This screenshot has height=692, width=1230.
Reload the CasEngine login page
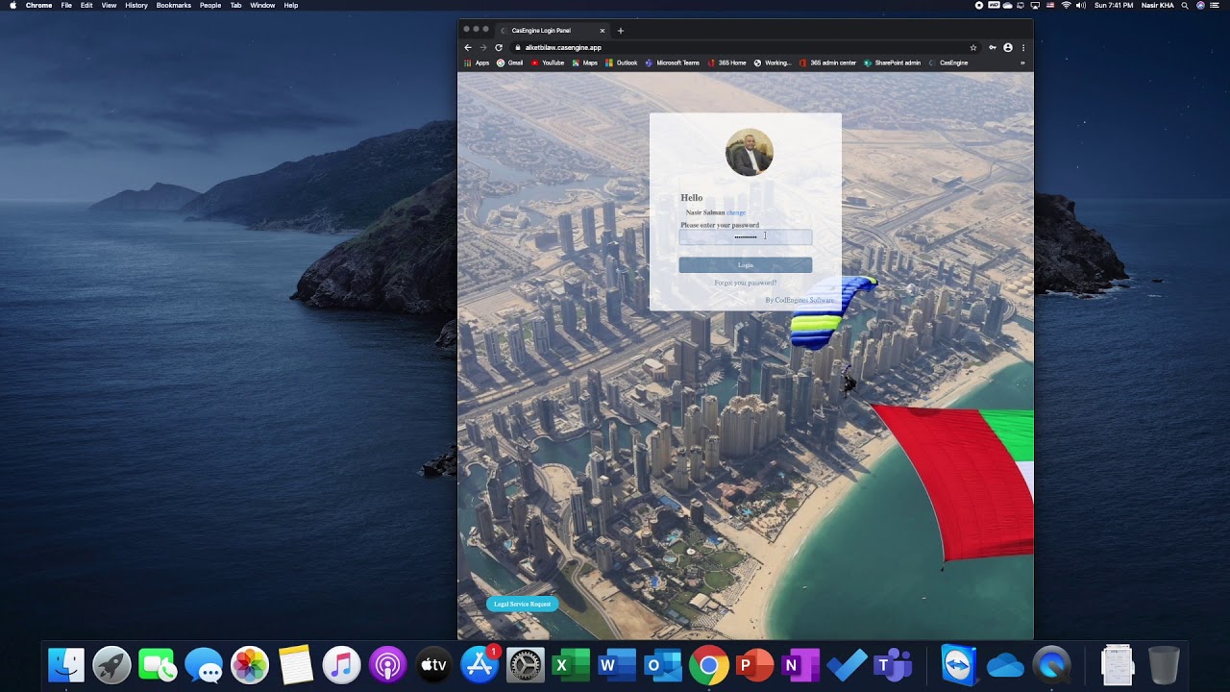coord(499,47)
